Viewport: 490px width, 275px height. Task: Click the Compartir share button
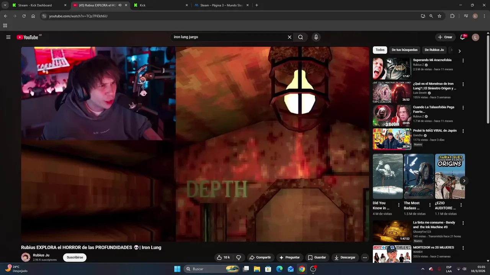click(260, 257)
